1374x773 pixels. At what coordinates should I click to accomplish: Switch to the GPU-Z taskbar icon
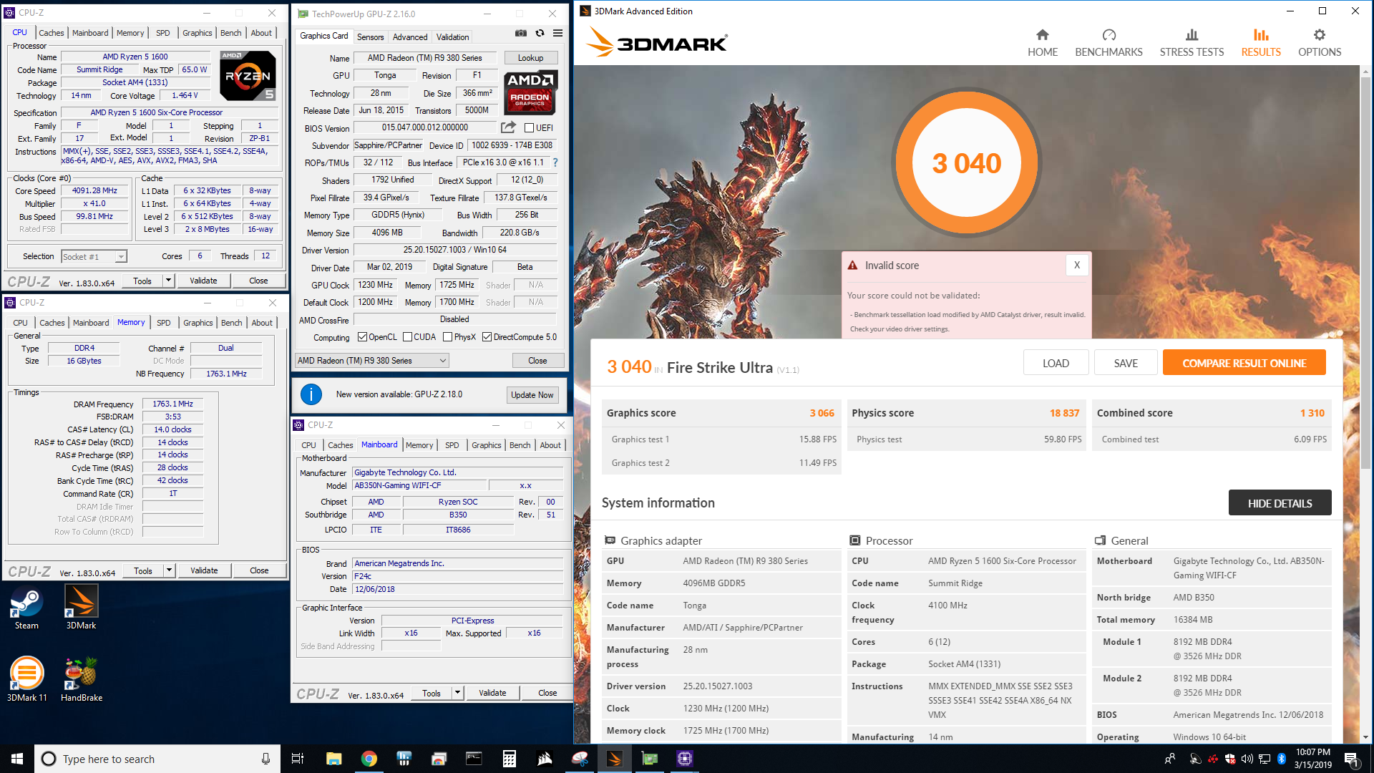[649, 759]
